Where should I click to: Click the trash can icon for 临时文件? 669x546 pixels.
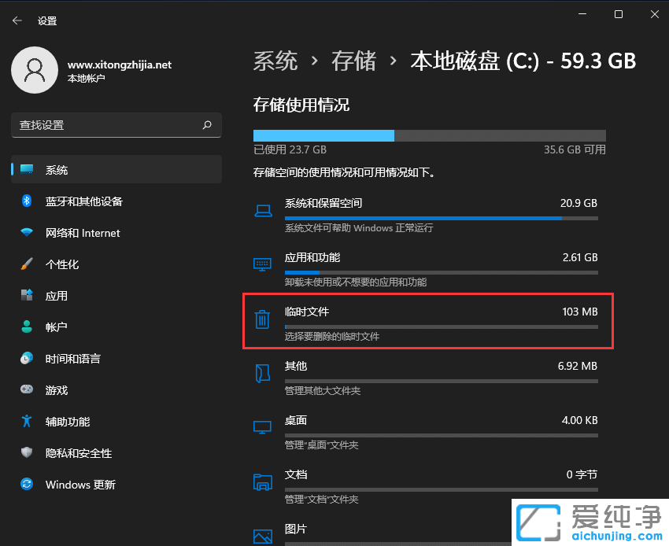262,319
